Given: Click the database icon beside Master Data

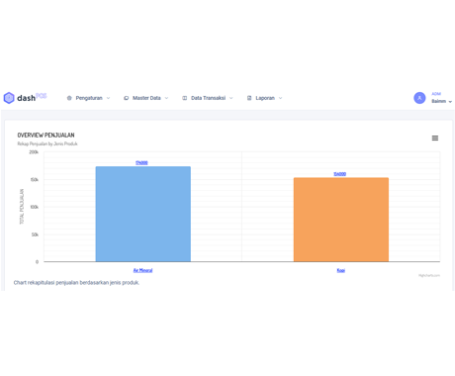Looking at the screenshot, I should pos(126,98).
